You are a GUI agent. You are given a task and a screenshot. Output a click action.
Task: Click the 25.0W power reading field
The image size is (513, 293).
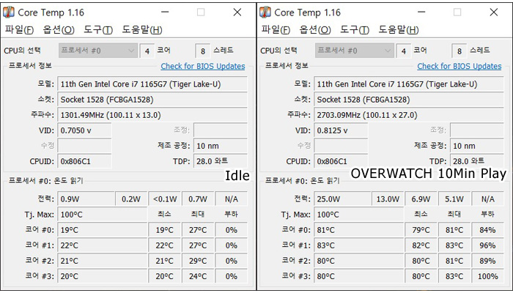point(342,199)
